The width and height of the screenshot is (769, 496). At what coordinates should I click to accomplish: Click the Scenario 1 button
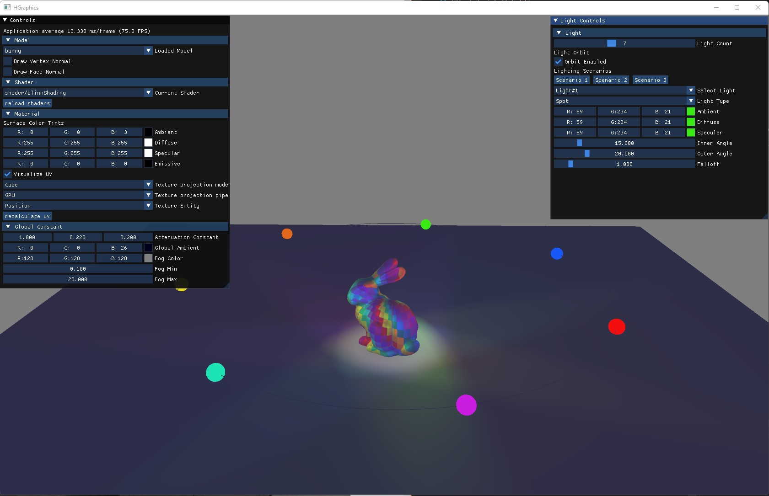[572, 80]
